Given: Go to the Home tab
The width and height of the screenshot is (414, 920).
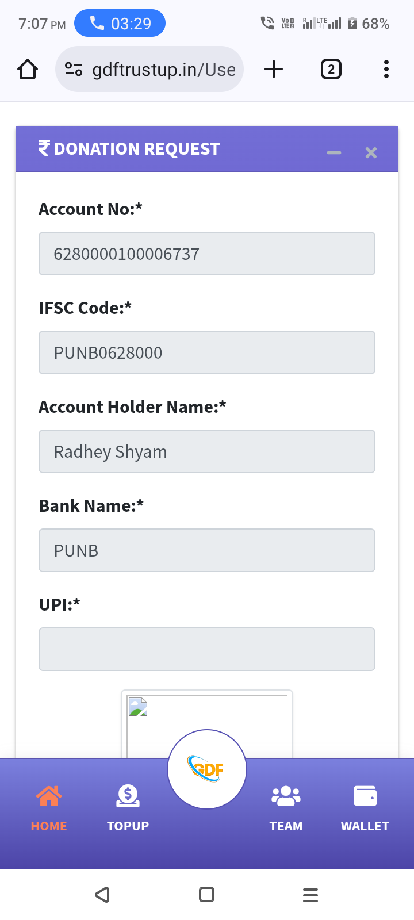Looking at the screenshot, I should point(49,808).
